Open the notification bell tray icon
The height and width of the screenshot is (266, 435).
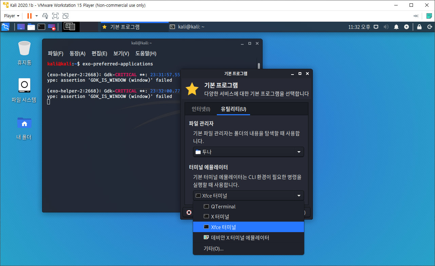coord(396,27)
